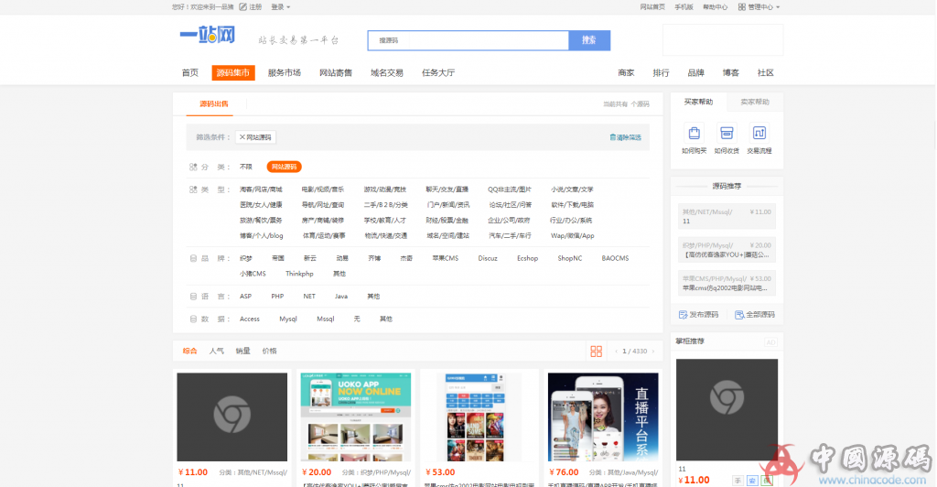The image size is (937, 487).
Task: Open the 服务市场 navigation item
Action: click(x=284, y=73)
